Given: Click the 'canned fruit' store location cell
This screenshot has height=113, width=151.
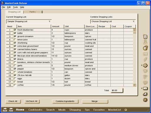Looking at the screenshot, I should (91, 39).
